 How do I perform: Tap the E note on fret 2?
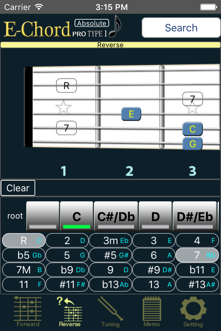tap(131, 114)
